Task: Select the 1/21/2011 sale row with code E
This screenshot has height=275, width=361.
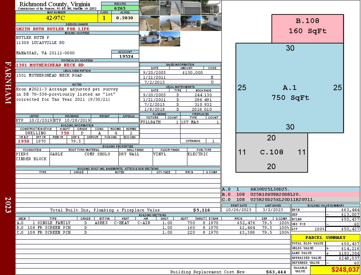Action: point(180,77)
